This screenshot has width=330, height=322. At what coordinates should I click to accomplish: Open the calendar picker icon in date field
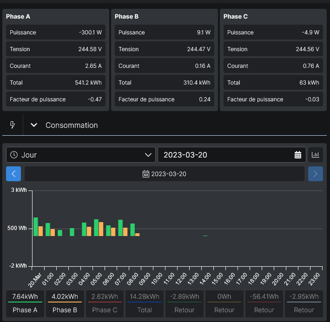[x=298, y=155]
